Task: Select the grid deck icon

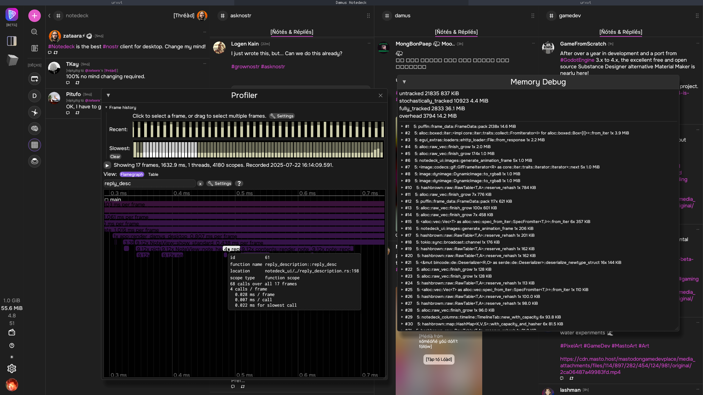Action: pyautogui.click(x=35, y=145)
